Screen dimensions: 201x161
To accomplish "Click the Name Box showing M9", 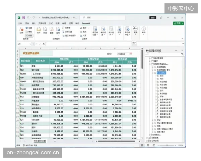I will [x=24, y=44].
